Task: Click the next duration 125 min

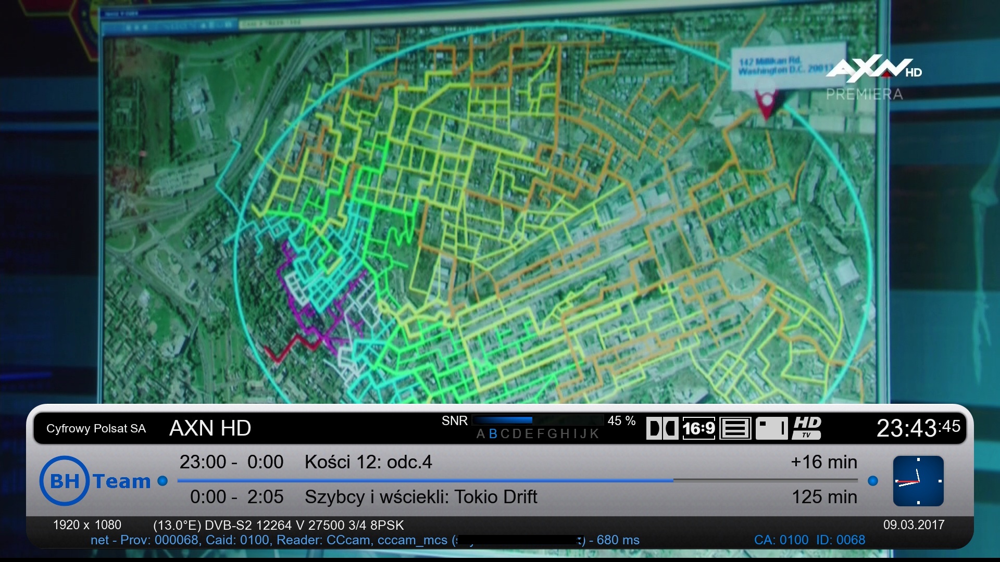Action: tap(824, 497)
